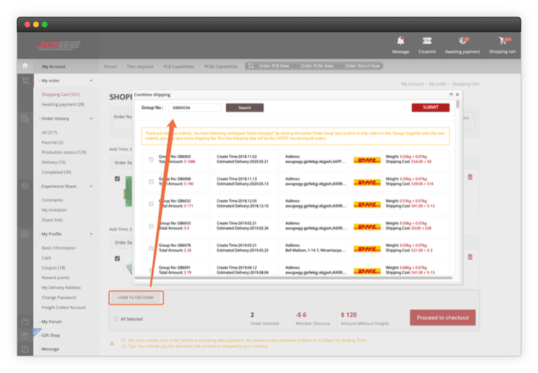Click the grid icon beside Order PCB Now

251,66
